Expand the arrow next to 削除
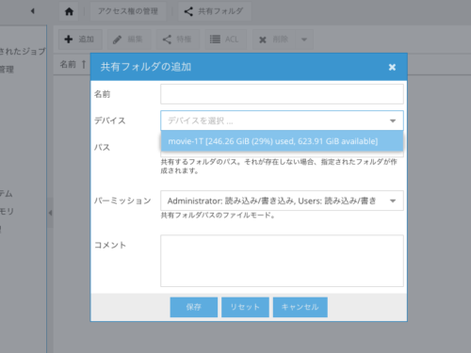 (304, 40)
